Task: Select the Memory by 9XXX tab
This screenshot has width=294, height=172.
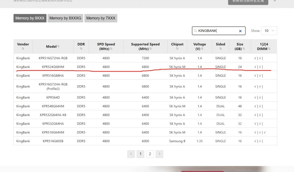Action: coord(30,18)
